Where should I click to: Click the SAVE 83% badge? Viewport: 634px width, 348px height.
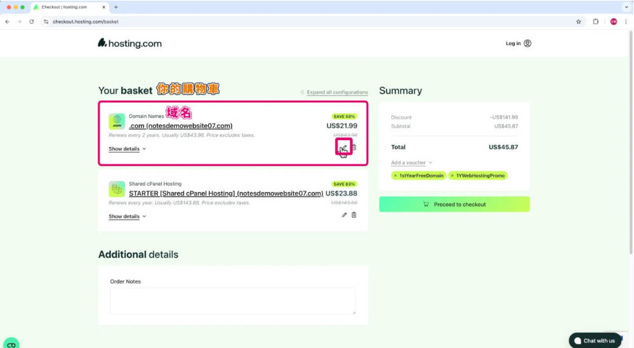pos(344,184)
